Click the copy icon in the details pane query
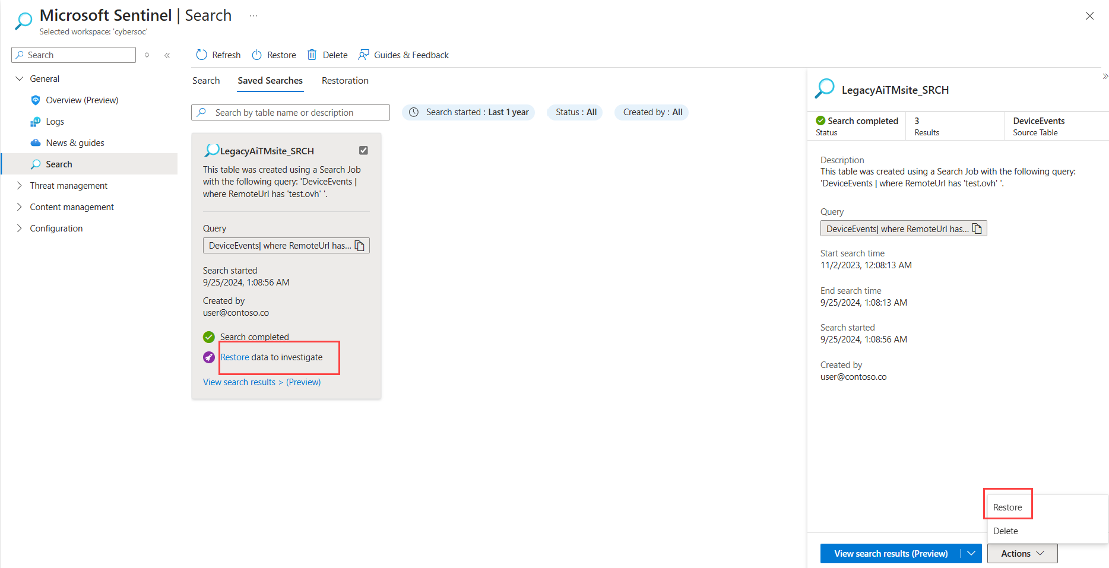The width and height of the screenshot is (1109, 568). coord(977,228)
